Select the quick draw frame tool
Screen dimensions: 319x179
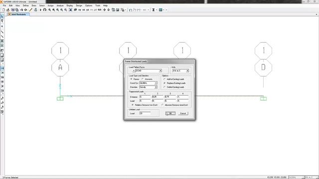[2, 36]
